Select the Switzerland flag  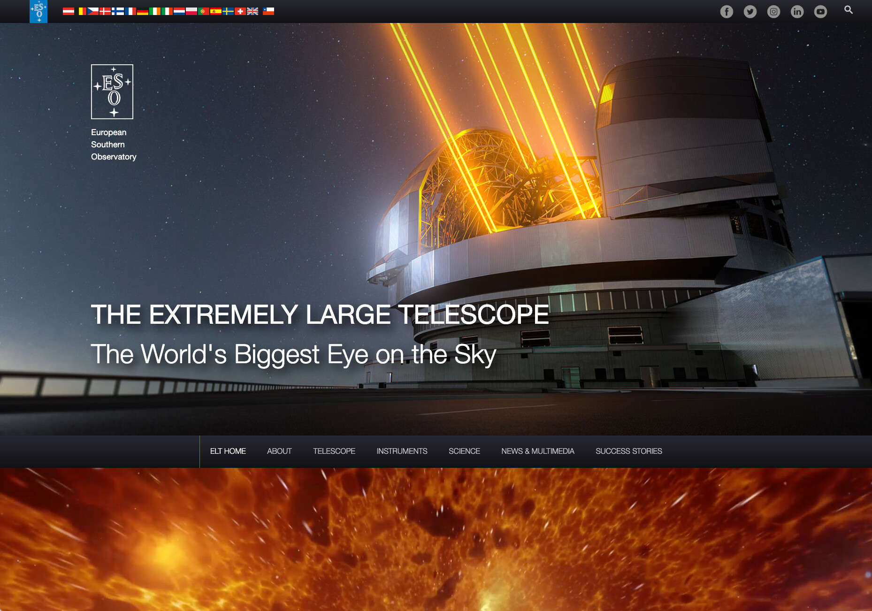[240, 11]
